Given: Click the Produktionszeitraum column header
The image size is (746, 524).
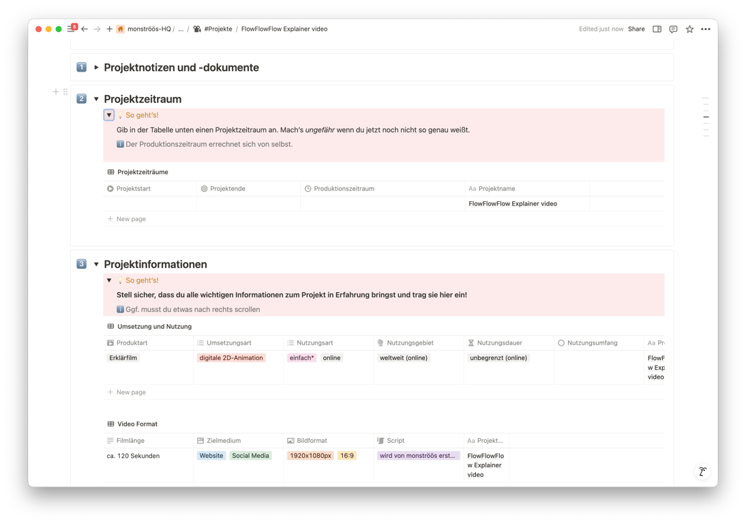Looking at the screenshot, I should click(383, 189).
